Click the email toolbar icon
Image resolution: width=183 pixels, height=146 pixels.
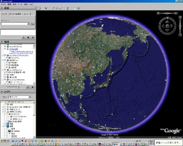pyautogui.click(x=75, y=8)
